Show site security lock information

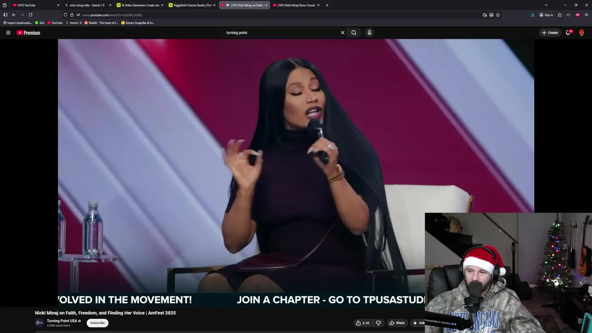pyautogui.click(x=72, y=15)
